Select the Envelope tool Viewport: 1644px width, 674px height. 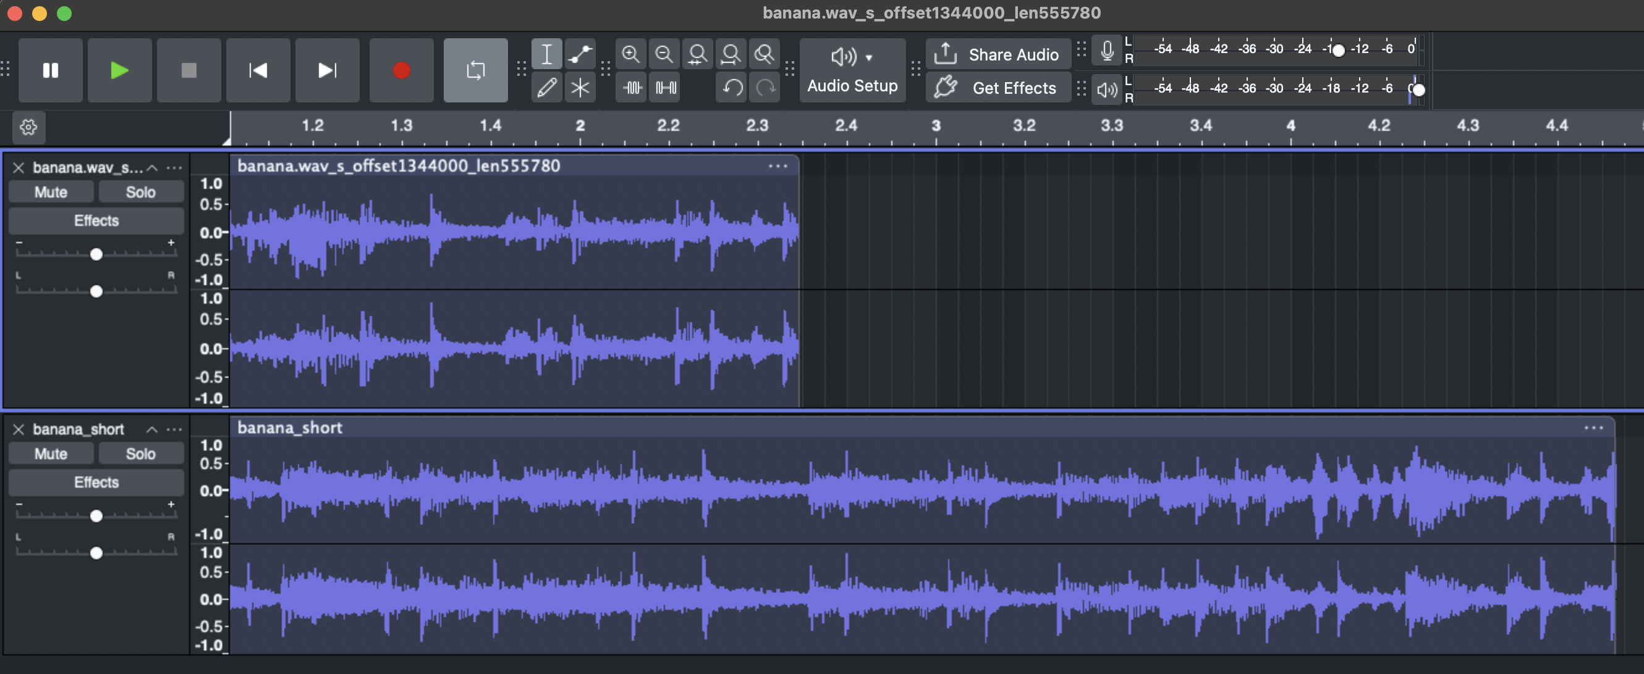coord(580,54)
